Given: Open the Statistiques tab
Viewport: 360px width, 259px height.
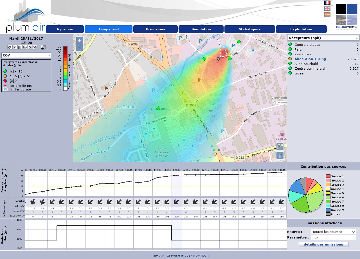Looking at the screenshot, I should pyautogui.click(x=249, y=29).
